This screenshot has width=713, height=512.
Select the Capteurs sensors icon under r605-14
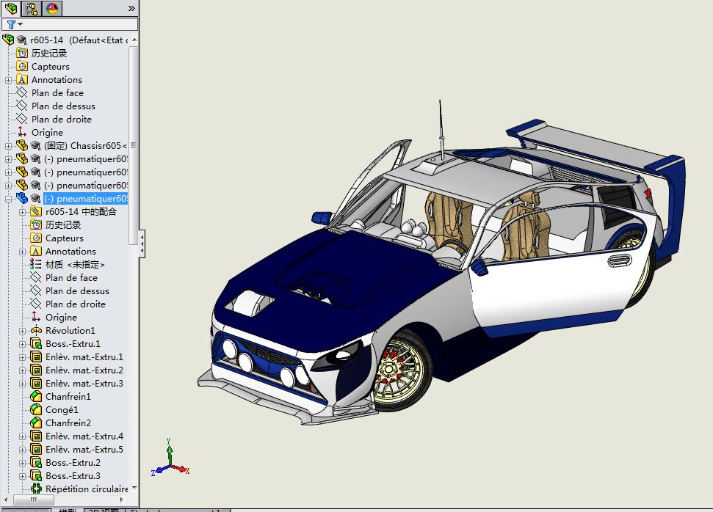pyautogui.click(x=22, y=67)
